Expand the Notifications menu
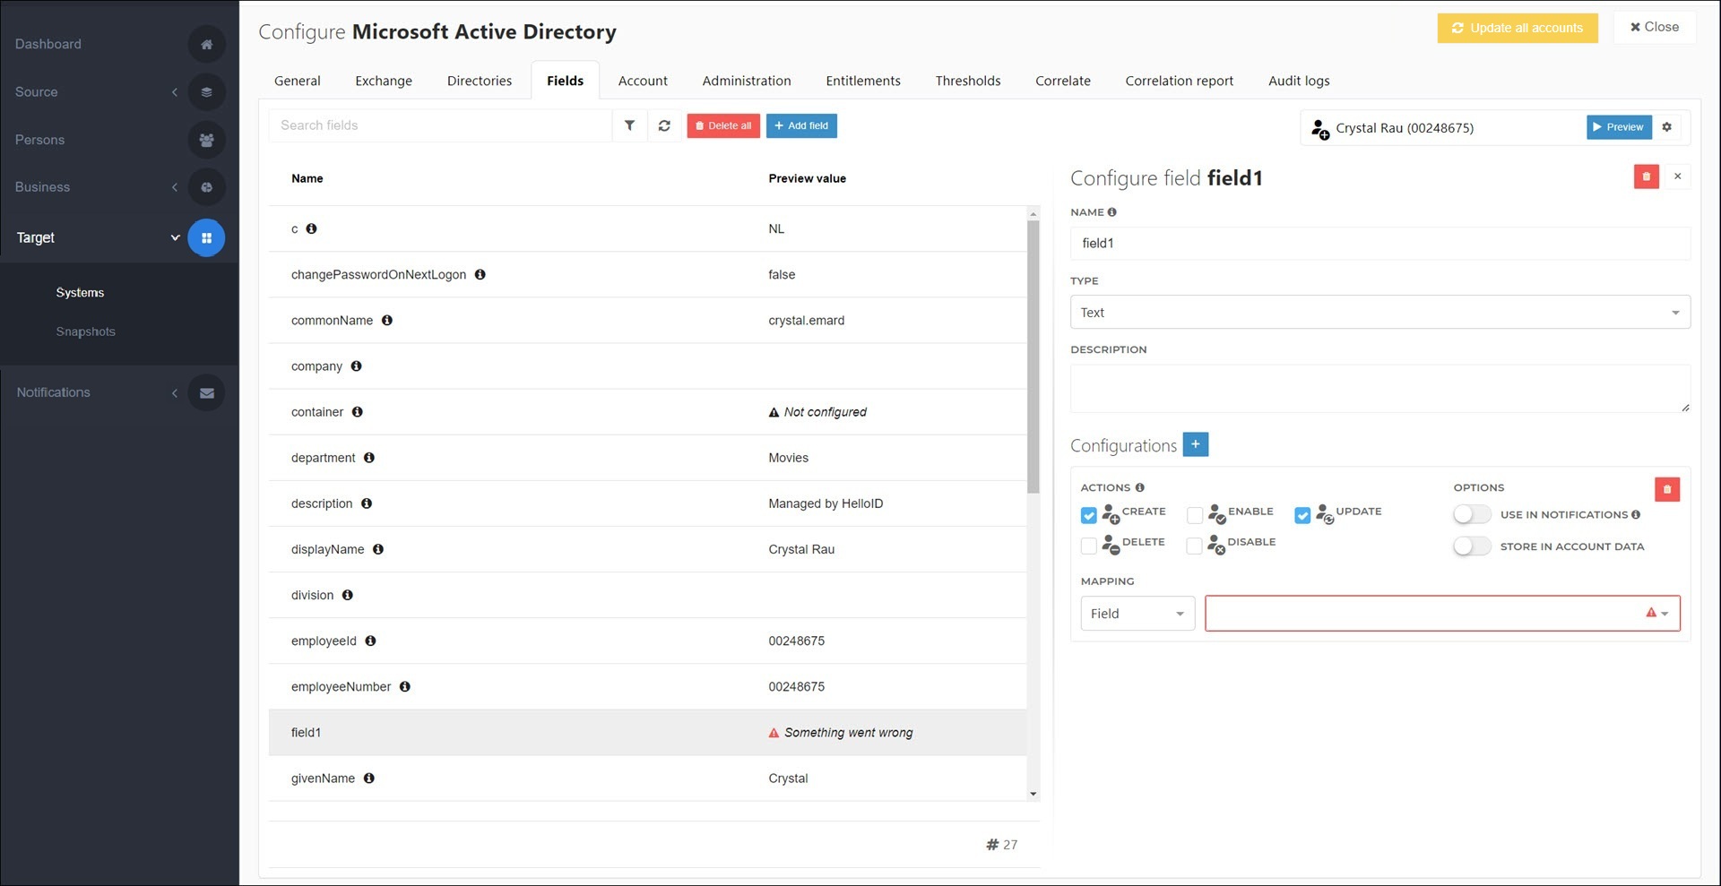 [175, 392]
